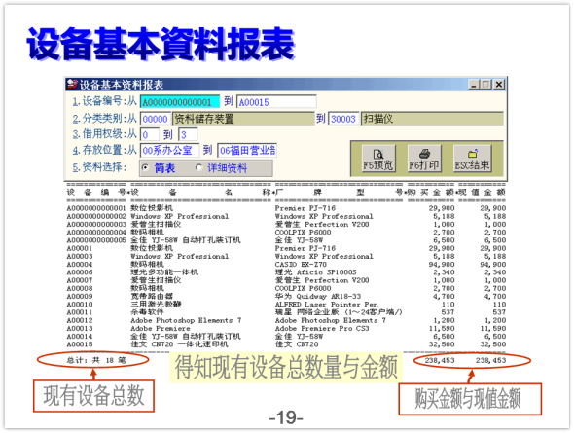574x433 pixels.
Task: Click the 设备编号 start field A0000000000001
Action: point(180,102)
